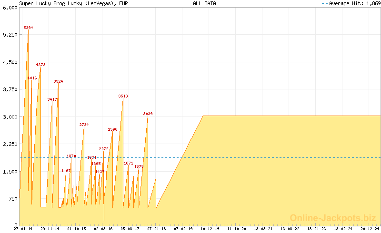Screen dimensions: 381x233
Task: Click the 18-02-24 date label
Action: point(343,229)
